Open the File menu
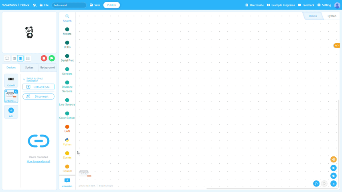Screen dimensions: 342x192 click(44, 5)
